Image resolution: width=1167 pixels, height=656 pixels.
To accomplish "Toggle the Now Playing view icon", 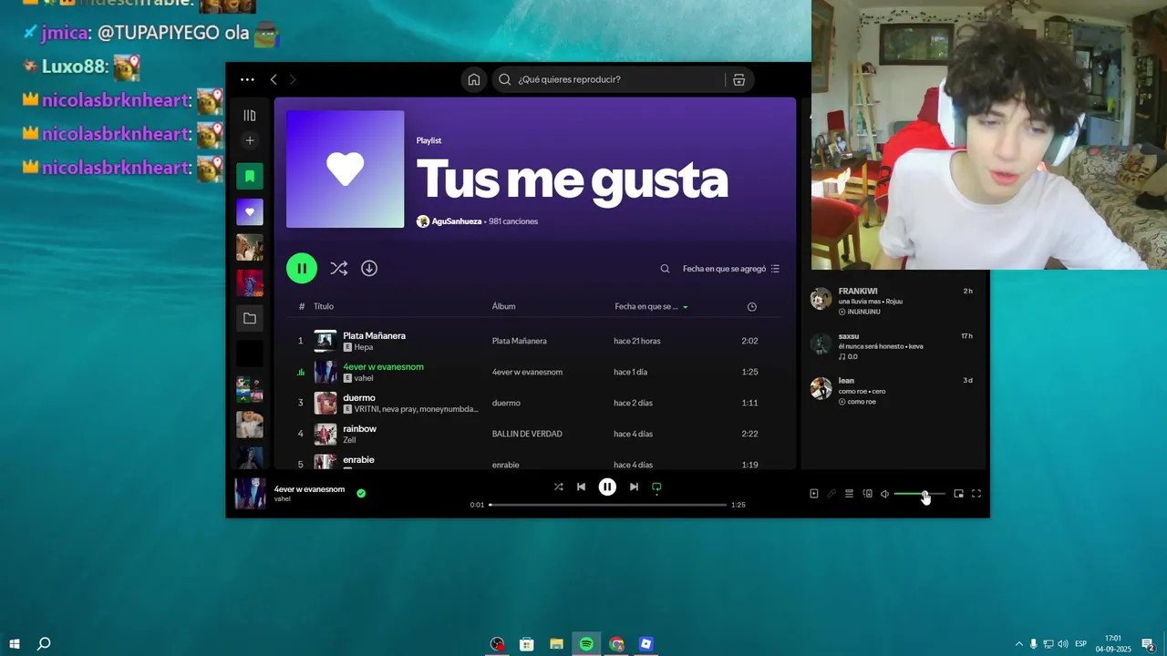I will coord(814,494).
